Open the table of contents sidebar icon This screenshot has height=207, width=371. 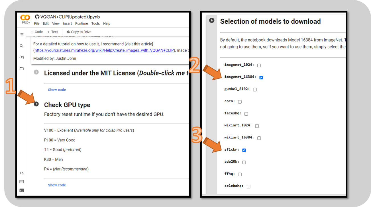point(22,35)
